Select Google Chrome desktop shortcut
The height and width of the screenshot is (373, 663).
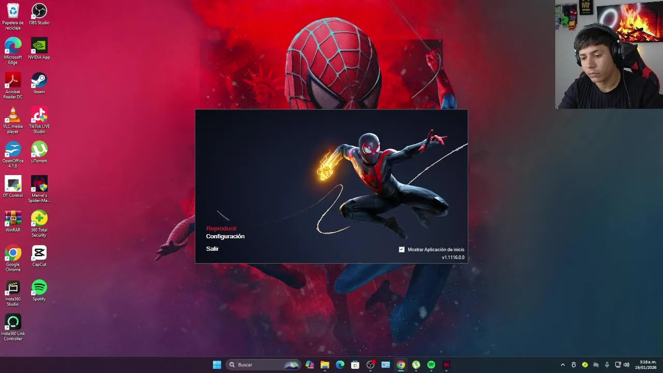pyautogui.click(x=13, y=259)
